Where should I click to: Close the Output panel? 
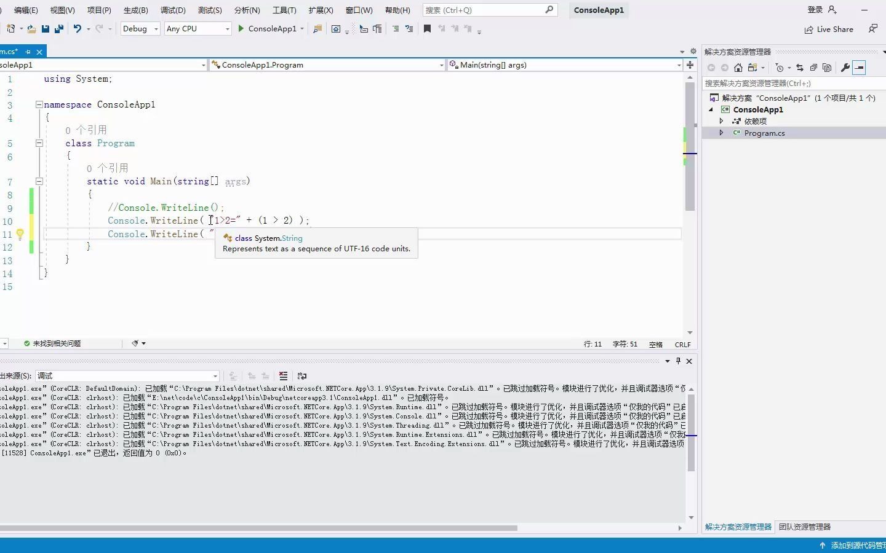pyautogui.click(x=689, y=361)
